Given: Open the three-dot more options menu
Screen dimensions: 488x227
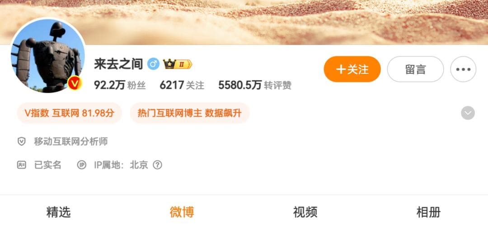Looking at the screenshot, I should tap(463, 69).
